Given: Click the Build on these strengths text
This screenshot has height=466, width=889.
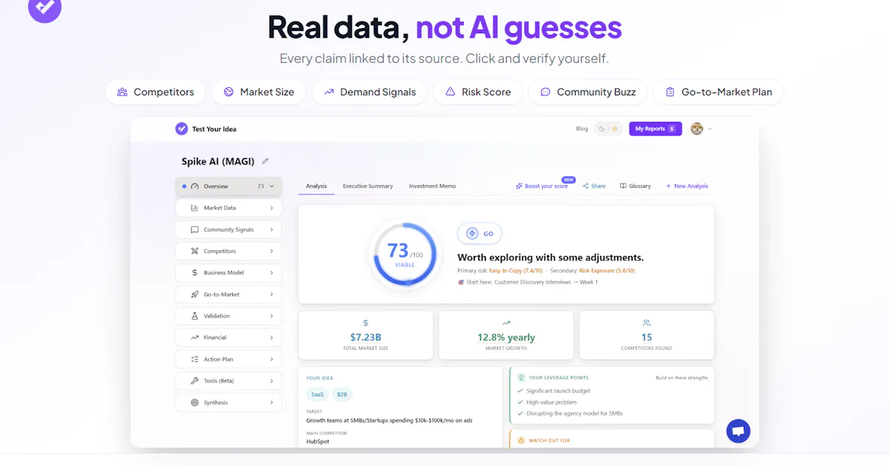Looking at the screenshot, I should [x=682, y=377].
